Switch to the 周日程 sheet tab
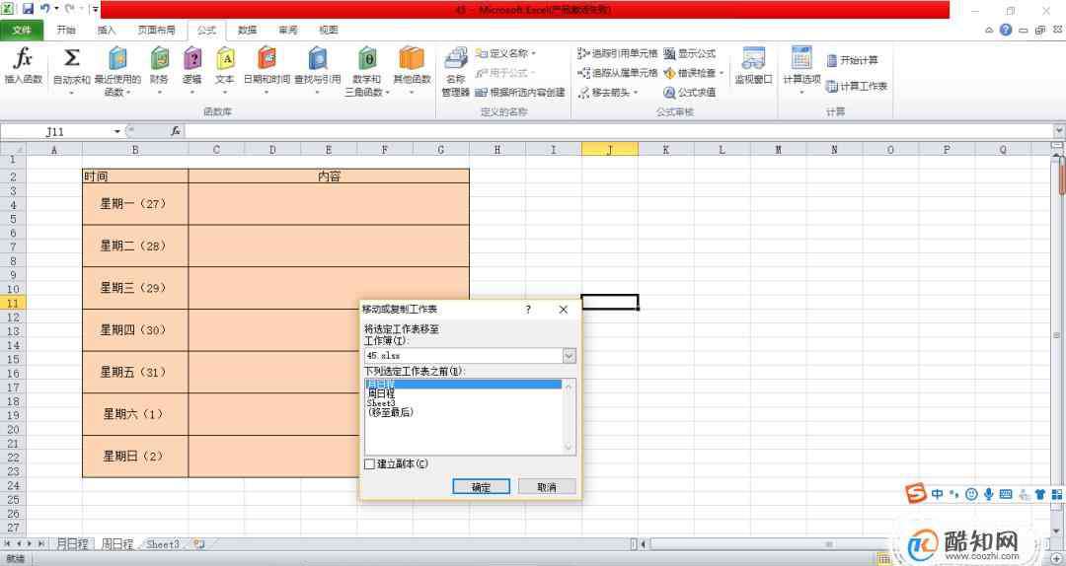 tap(117, 544)
